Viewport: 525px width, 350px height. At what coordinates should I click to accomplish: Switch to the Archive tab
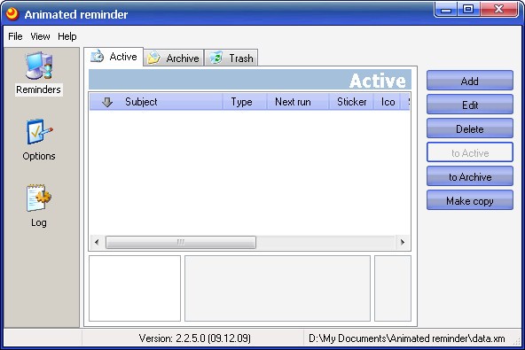coord(174,58)
